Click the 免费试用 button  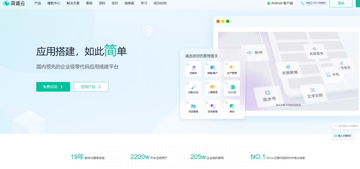pyautogui.click(x=53, y=87)
